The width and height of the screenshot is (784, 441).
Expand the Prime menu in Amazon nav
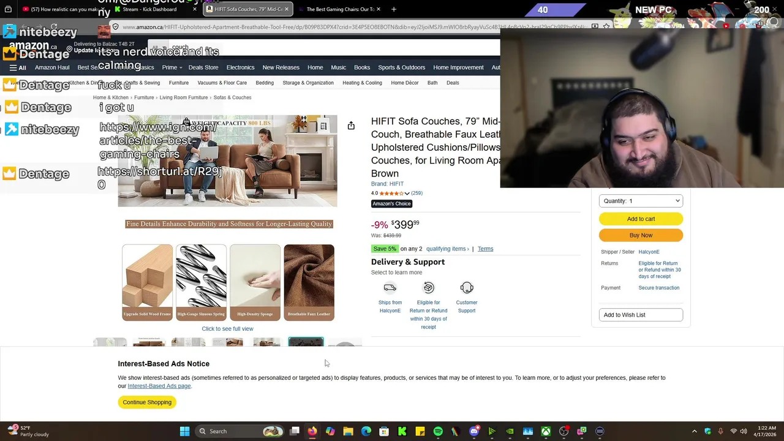point(171,67)
